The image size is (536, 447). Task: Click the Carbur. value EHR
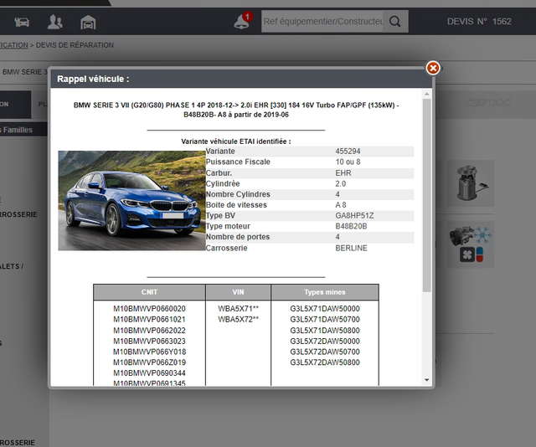(x=343, y=173)
